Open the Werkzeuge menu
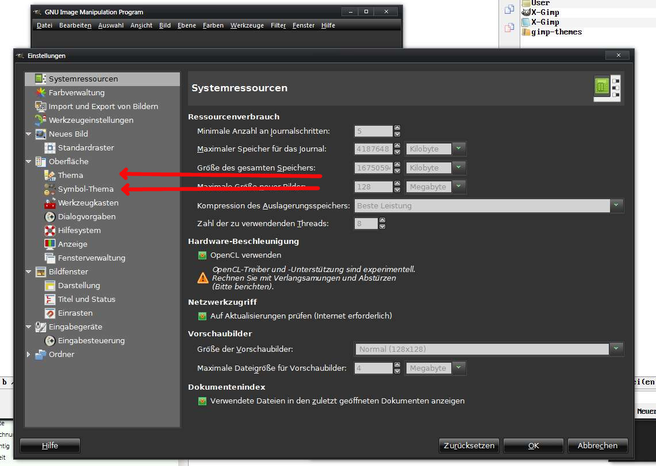Image resolution: width=656 pixels, height=466 pixels. (x=247, y=25)
